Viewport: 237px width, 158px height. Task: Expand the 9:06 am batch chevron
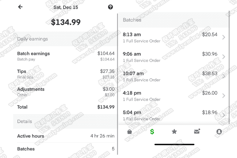point(223,57)
